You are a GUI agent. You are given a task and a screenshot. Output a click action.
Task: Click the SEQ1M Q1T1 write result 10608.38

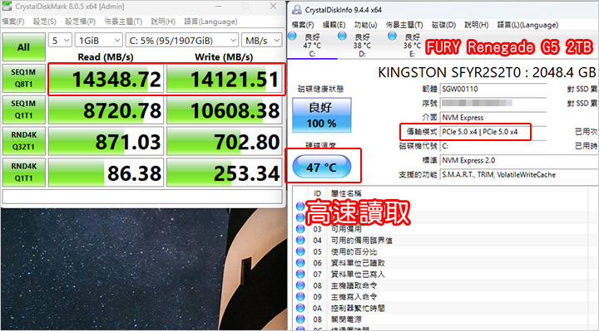click(225, 110)
